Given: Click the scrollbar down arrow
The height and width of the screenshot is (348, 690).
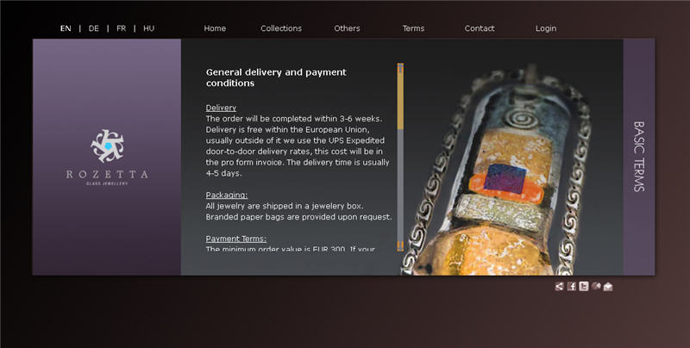Looking at the screenshot, I should [x=400, y=245].
